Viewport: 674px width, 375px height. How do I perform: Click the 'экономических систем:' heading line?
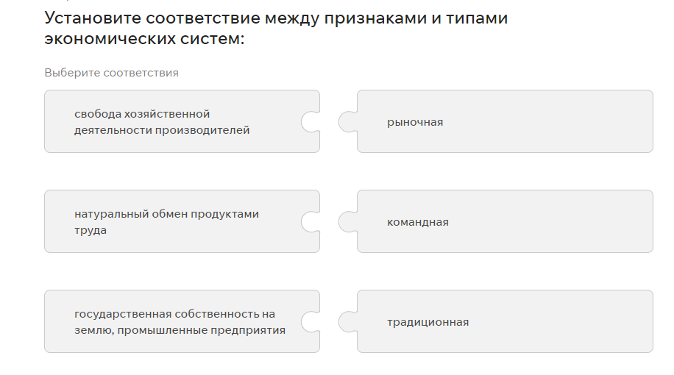click(143, 38)
